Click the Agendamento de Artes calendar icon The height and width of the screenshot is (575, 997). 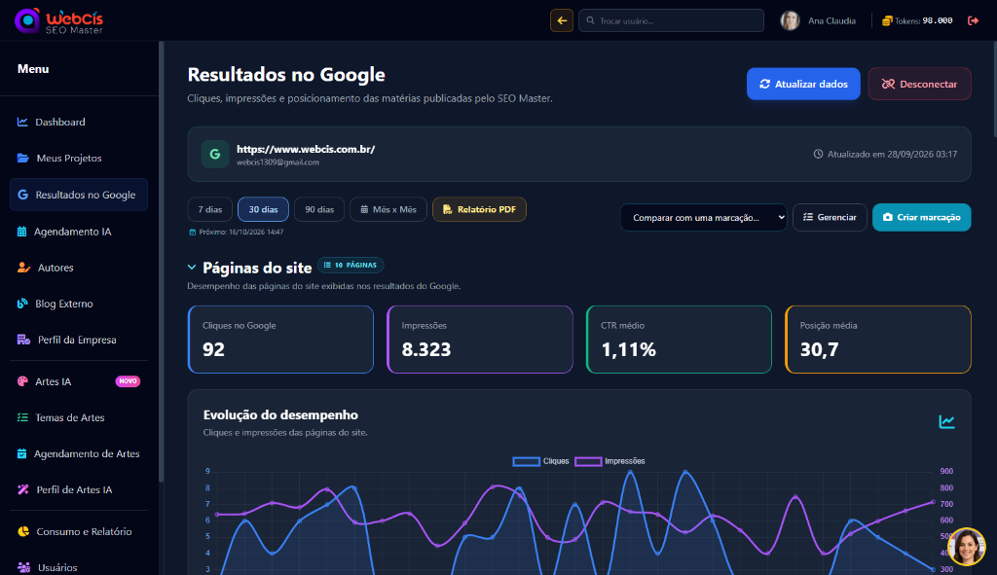click(x=21, y=453)
